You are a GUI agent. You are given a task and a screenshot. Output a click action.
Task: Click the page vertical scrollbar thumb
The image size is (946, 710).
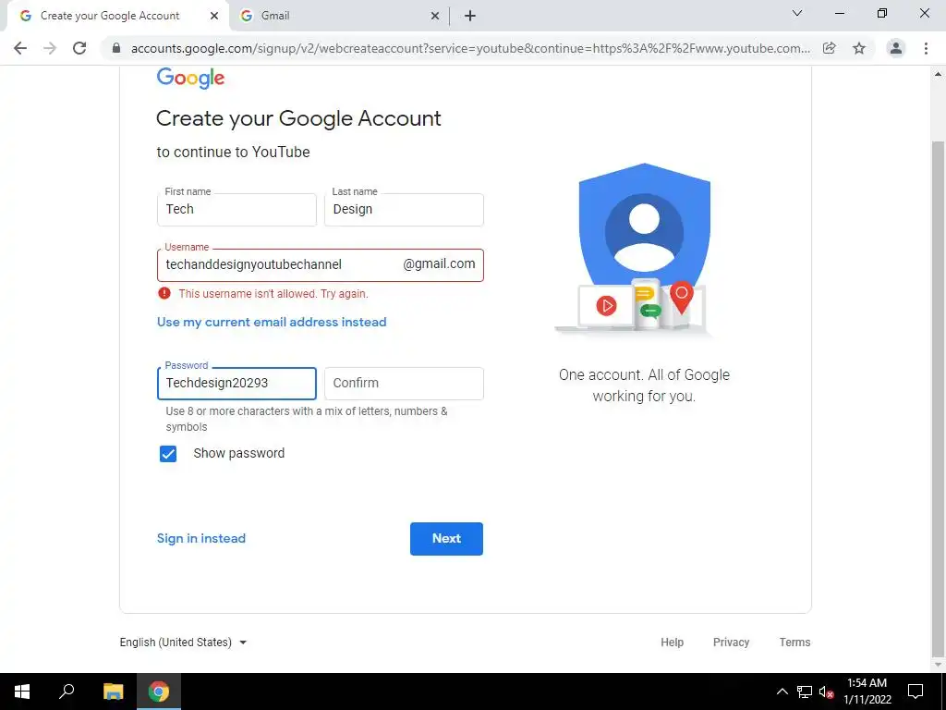point(938,398)
